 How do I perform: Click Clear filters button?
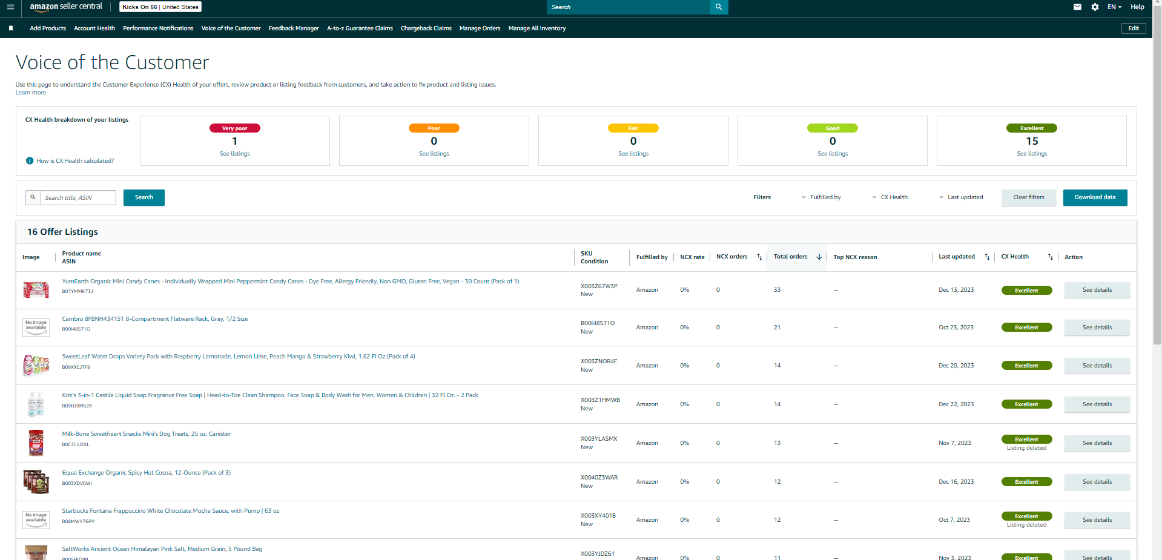[1029, 197]
